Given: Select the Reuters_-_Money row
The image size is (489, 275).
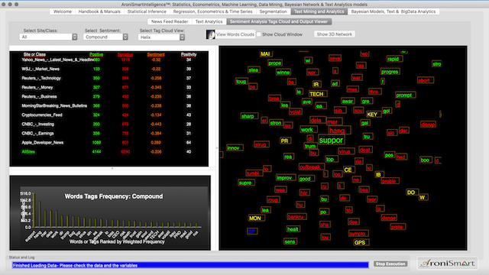Looking at the screenshot, I should pyautogui.click(x=109, y=87).
